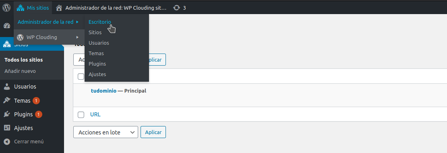Screen dimensions: 447x153
Task: Tick the checkbox next to bottom URL header
Action: (81, 115)
